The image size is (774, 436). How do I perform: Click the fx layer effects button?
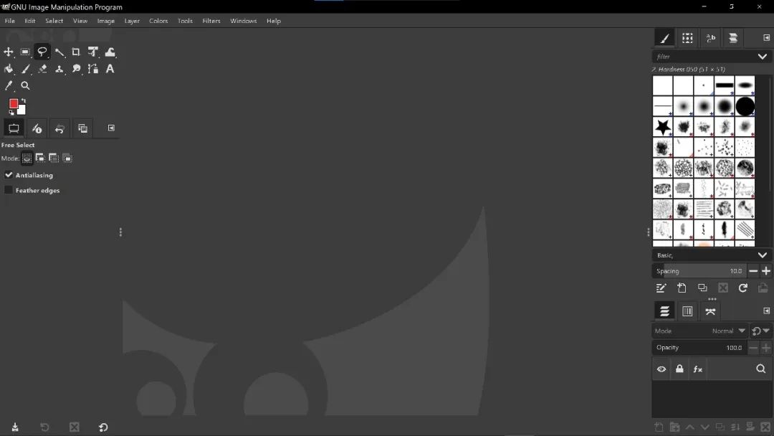pyautogui.click(x=697, y=369)
